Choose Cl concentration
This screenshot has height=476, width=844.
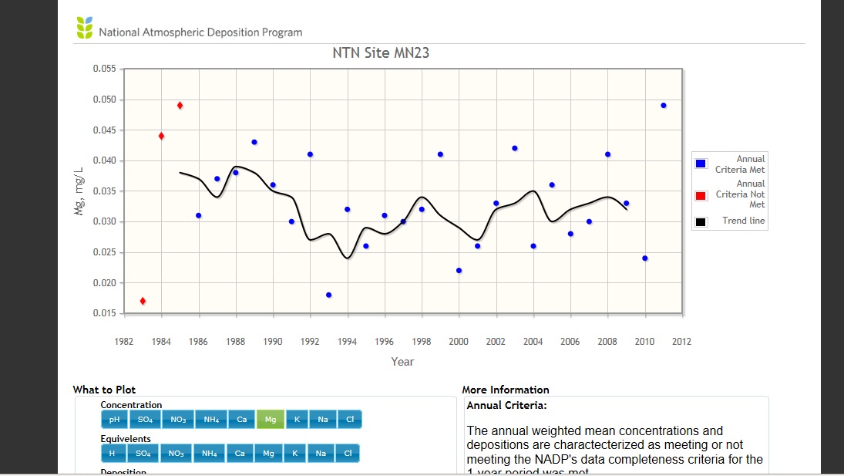tap(349, 420)
